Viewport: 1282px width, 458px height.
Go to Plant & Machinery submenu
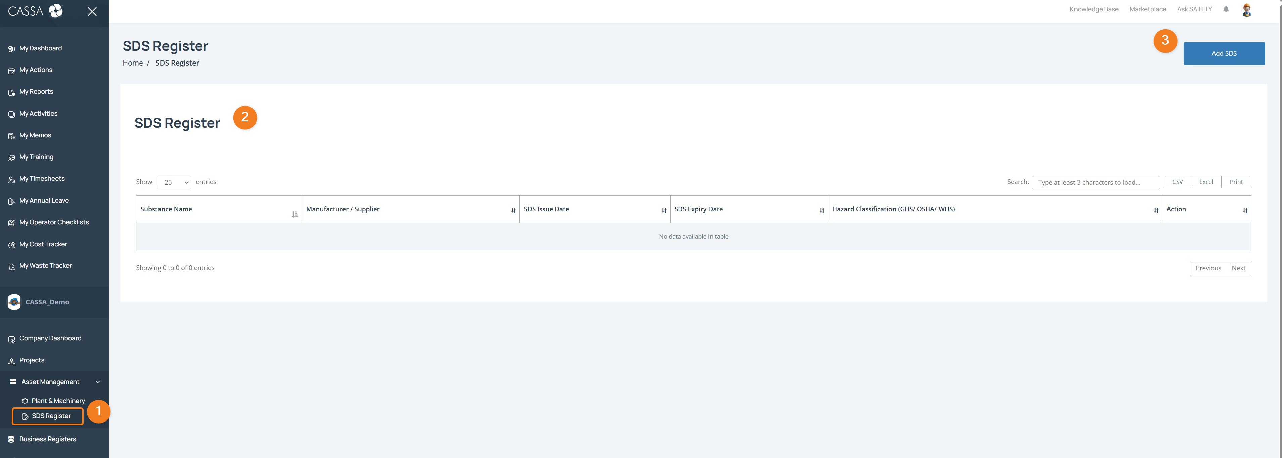[x=58, y=401]
